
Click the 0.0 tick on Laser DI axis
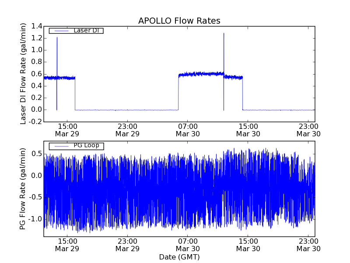click(x=37, y=110)
